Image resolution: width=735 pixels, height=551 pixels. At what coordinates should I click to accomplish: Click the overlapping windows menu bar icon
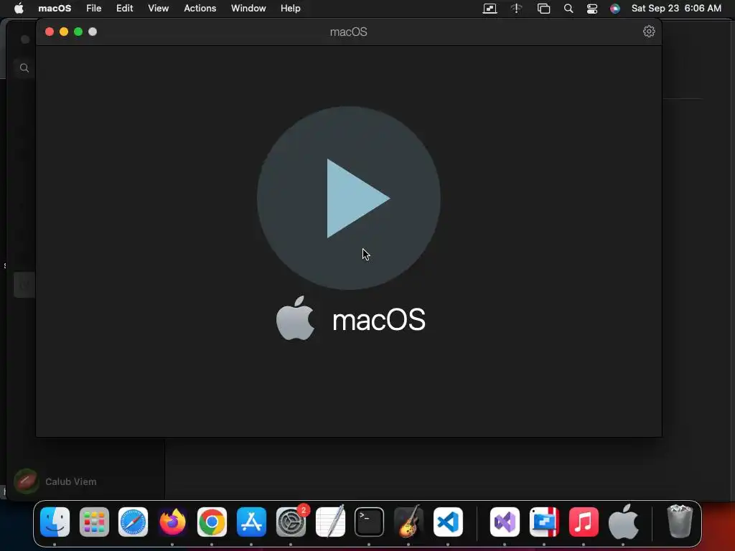tap(544, 9)
